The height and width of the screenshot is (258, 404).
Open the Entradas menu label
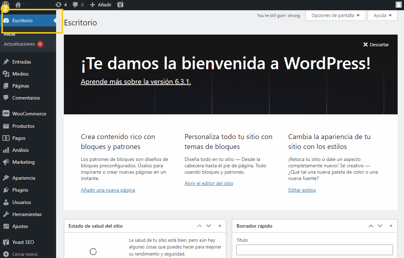[22, 62]
